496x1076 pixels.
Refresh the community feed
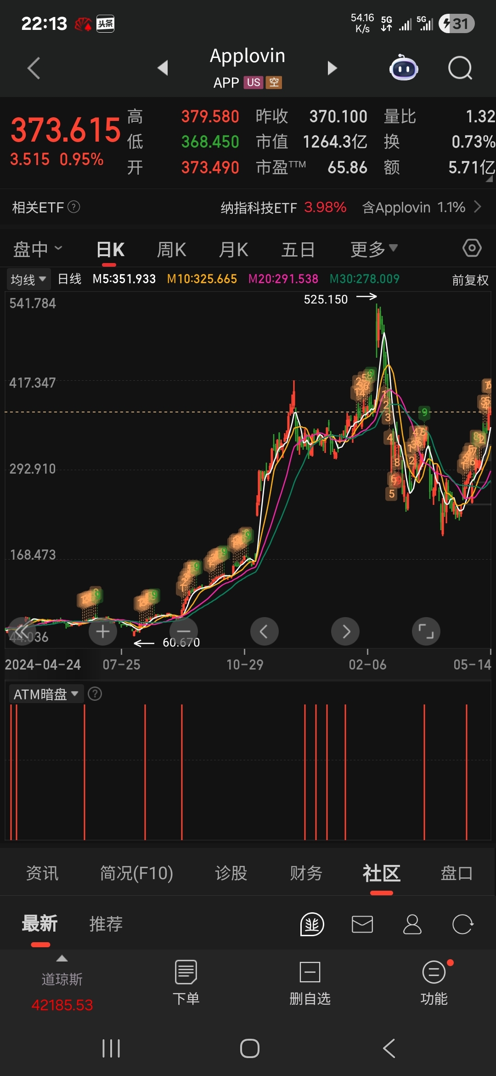click(462, 924)
